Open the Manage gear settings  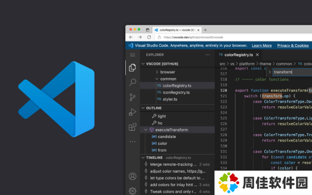132,191
